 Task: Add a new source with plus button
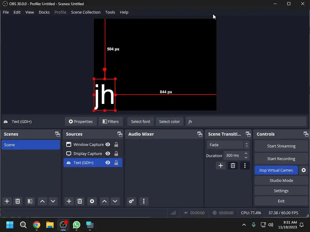click(69, 201)
